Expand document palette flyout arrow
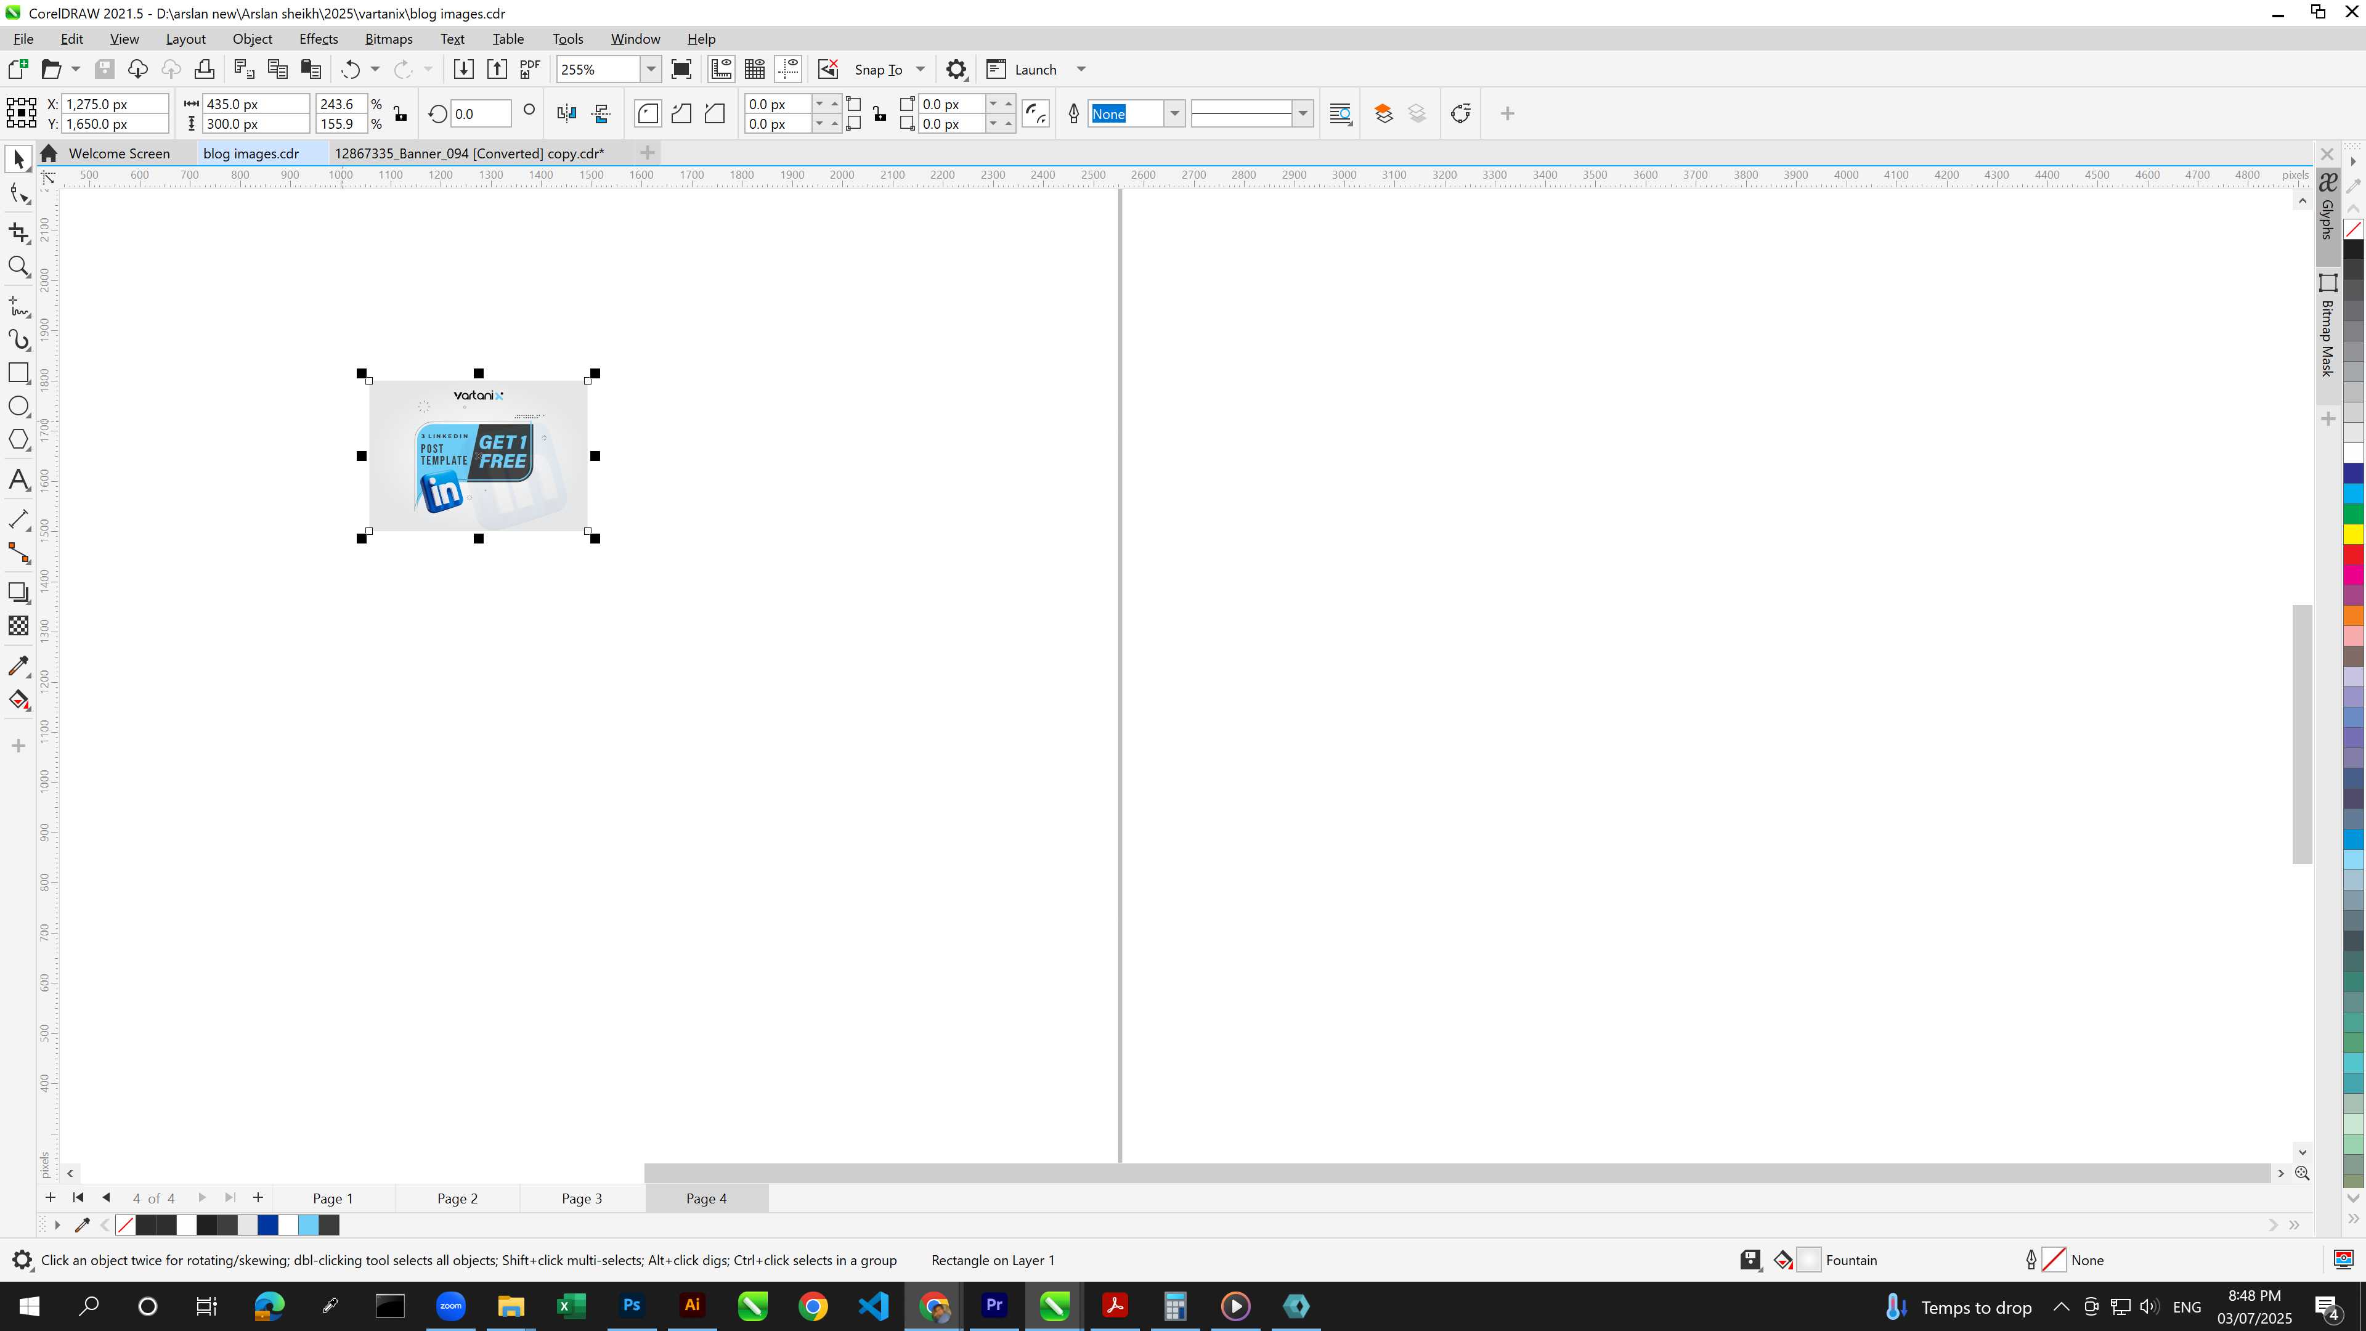The image size is (2366, 1331). click(x=57, y=1224)
